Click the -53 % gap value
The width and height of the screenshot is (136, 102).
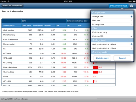(x=86, y=35)
